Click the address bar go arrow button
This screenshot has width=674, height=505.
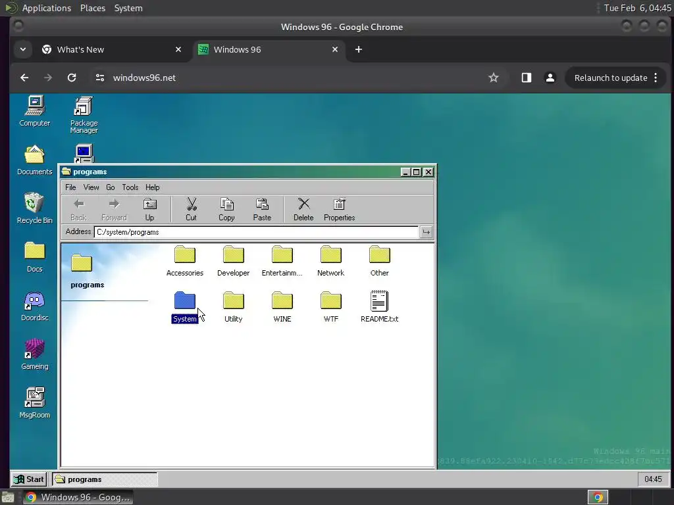[426, 232]
